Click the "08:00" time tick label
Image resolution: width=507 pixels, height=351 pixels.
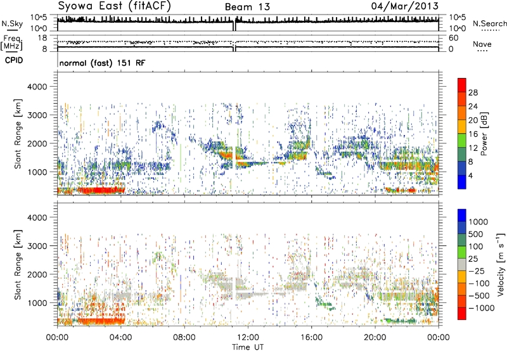[x=184, y=338]
